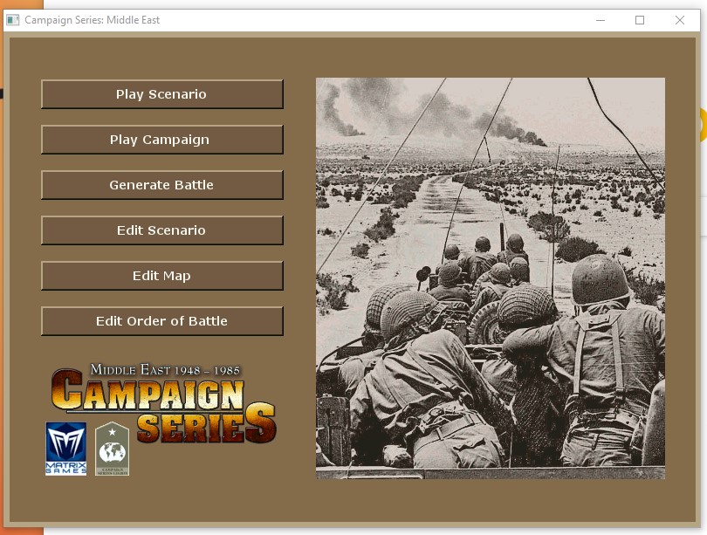Open the Edit Scenario editor
This screenshot has width=707, height=535.
[x=161, y=230]
